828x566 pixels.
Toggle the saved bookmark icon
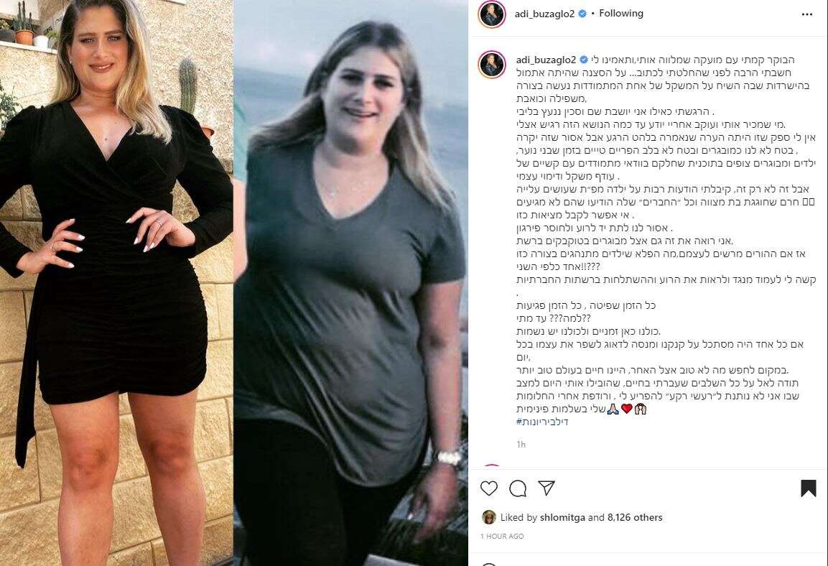pos(808,488)
